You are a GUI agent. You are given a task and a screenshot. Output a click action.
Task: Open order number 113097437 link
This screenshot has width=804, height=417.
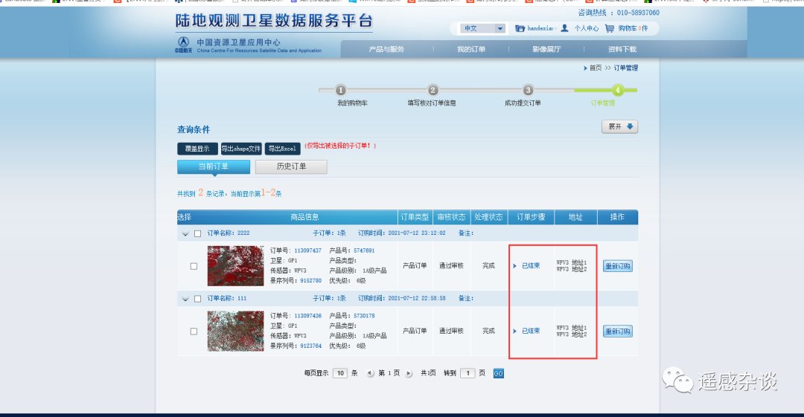coord(307,250)
